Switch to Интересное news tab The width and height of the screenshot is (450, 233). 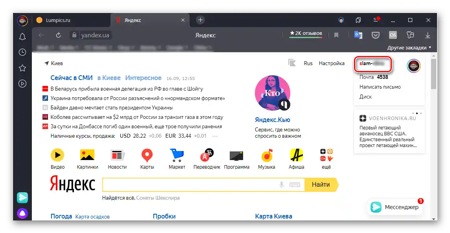click(143, 78)
